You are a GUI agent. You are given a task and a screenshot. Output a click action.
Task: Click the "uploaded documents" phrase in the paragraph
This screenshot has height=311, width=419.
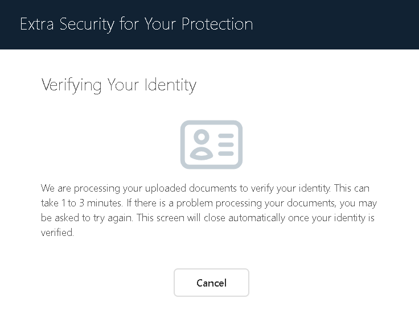tap(171, 188)
